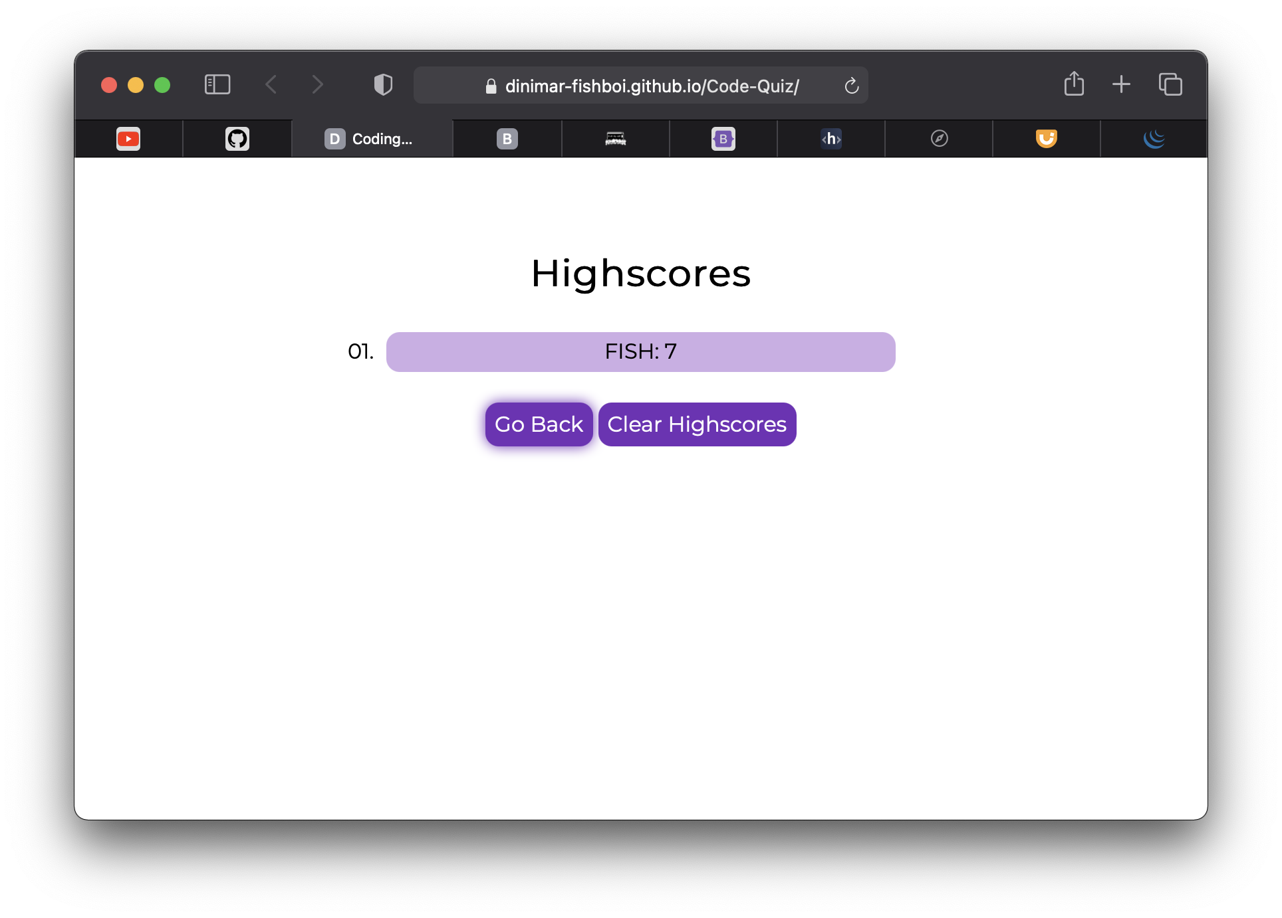Toggle the browser sidebar
1282x918 pixels.
click(217, 84)
